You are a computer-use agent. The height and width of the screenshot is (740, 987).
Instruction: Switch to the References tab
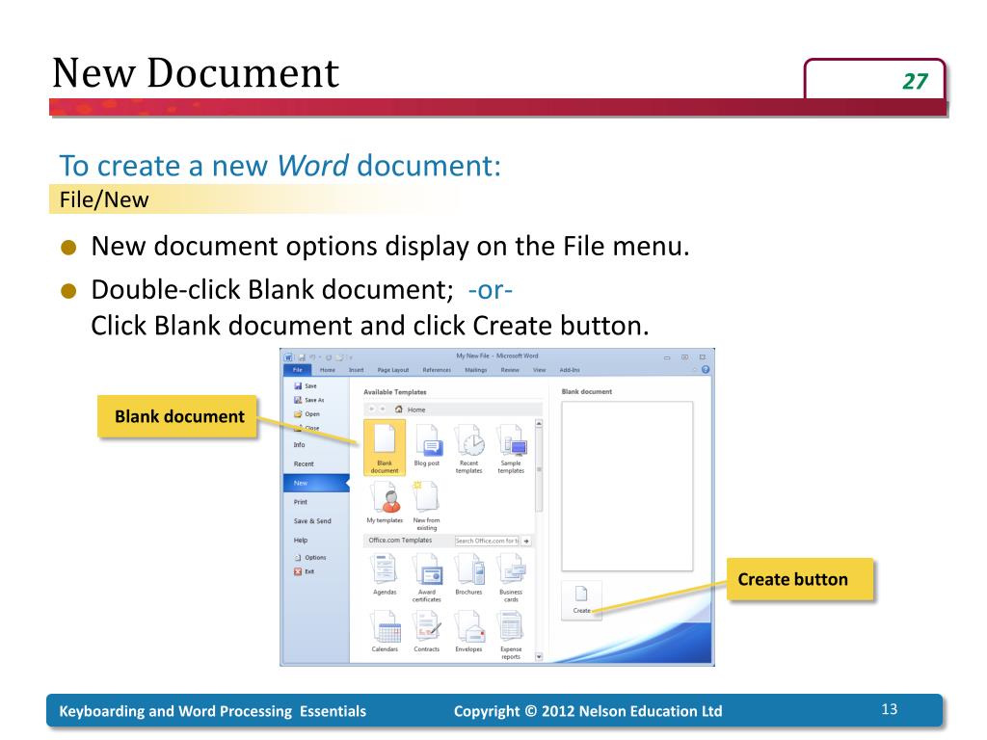[x=437, y=370]
